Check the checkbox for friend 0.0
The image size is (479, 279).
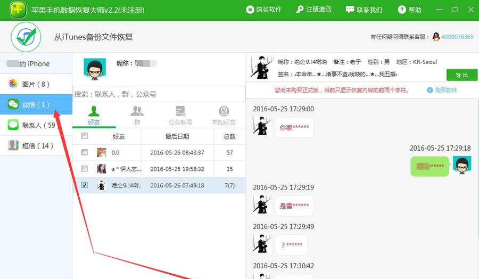pyautogui.click(x=85, y=152)
